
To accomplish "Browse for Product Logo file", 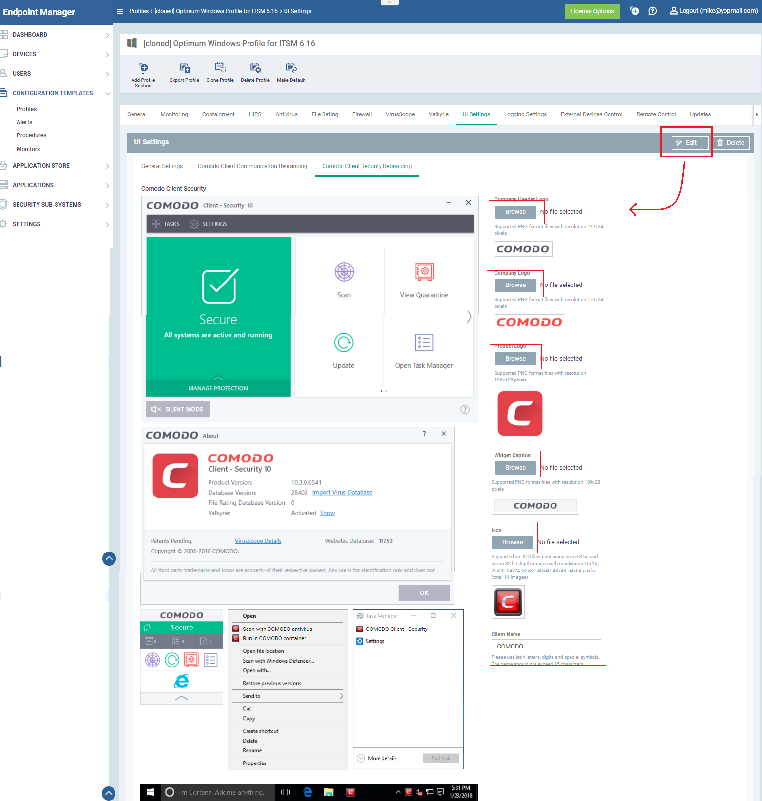I will pos(515,359).
